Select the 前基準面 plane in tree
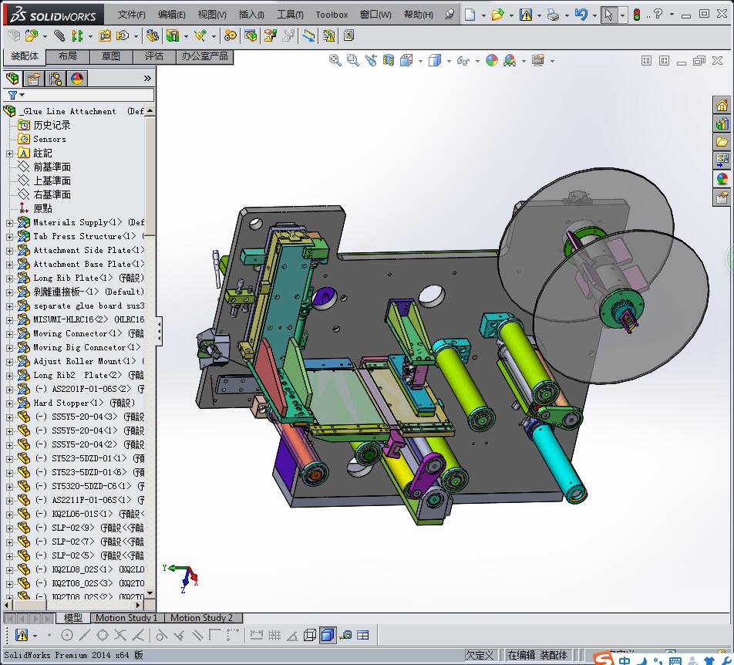Image resolution: width=734 pixels, height=665 pixels. [x=52, y=167]
